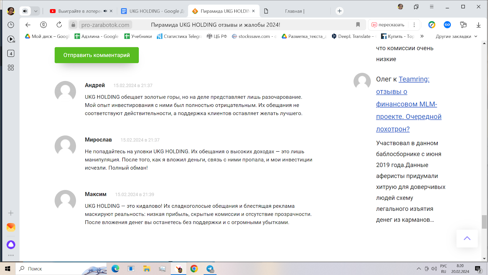Viewport: 488px width, 275px height.
Task: Go back to previous page
Action: pos(28,25)
